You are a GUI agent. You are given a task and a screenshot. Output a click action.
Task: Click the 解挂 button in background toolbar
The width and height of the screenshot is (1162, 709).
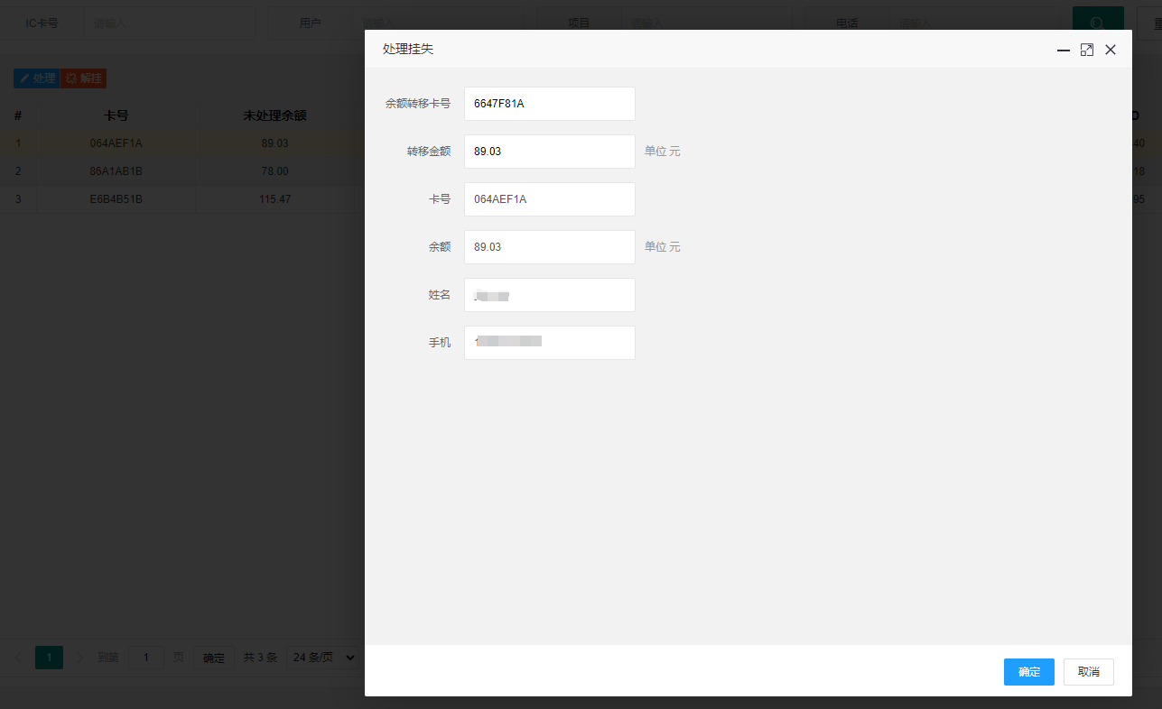pos(84,78)
